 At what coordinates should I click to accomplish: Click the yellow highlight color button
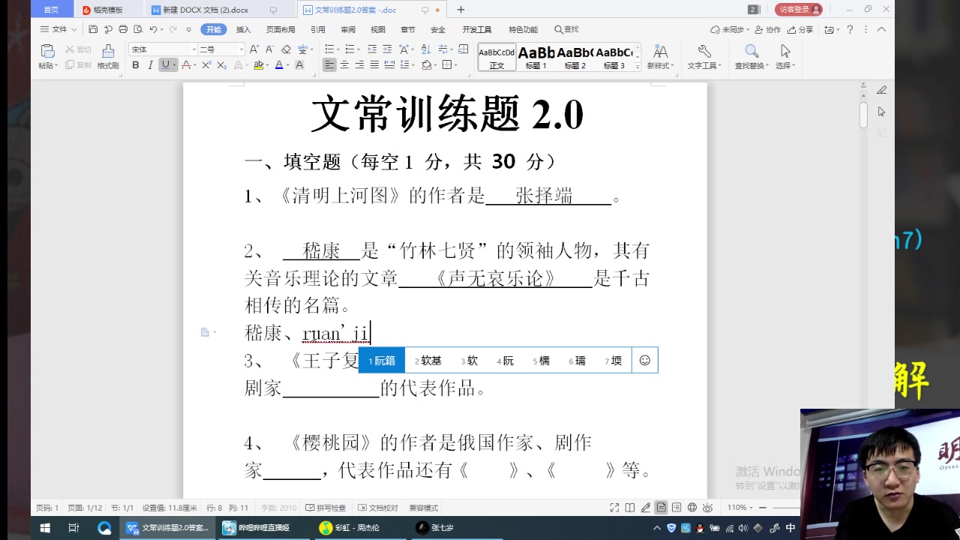258,65
